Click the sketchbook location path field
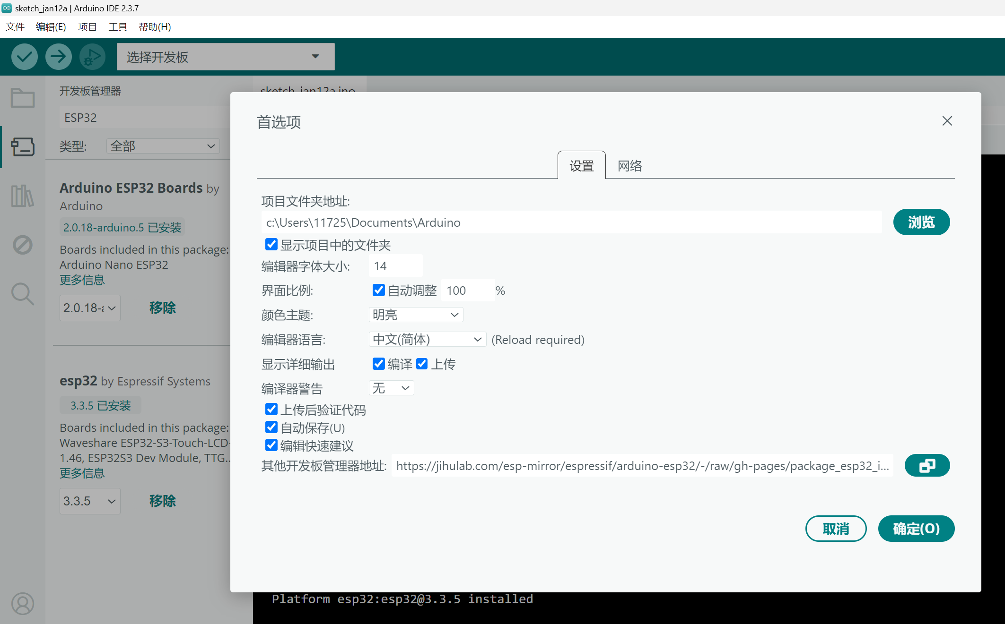1005x624 pixels. point(571,222)
